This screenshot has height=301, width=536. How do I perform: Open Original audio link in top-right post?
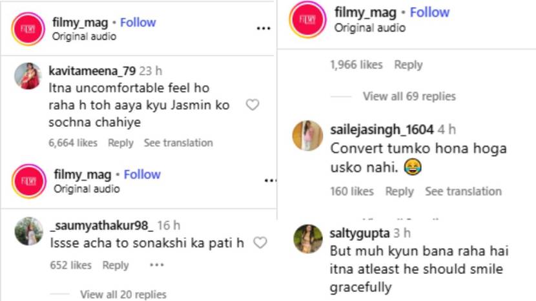[x=369, y=28]
